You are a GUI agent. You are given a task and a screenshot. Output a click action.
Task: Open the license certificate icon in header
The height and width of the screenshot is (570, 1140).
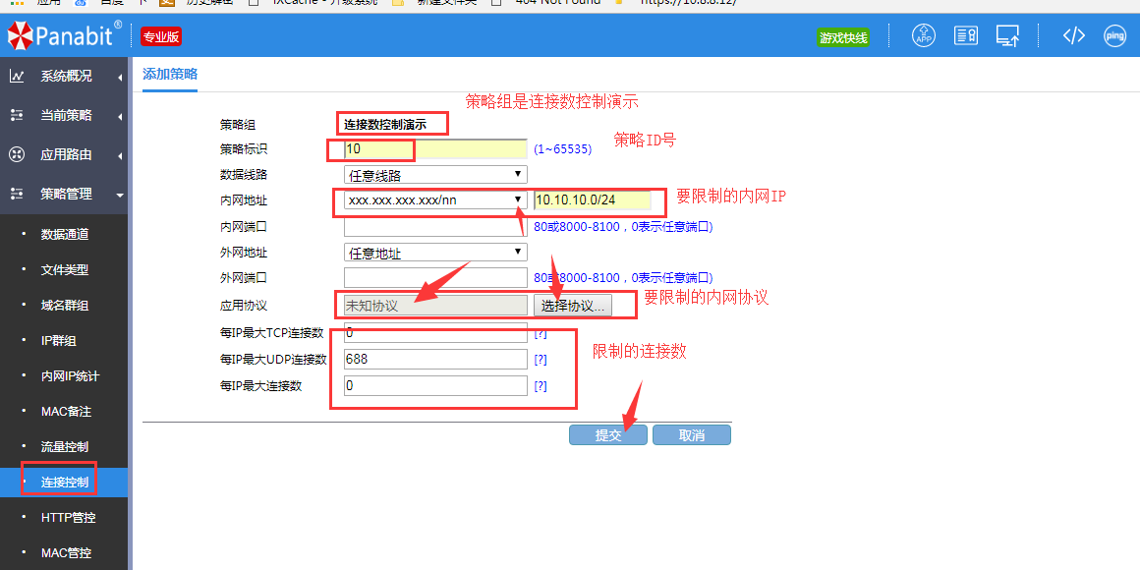point(966,36)
